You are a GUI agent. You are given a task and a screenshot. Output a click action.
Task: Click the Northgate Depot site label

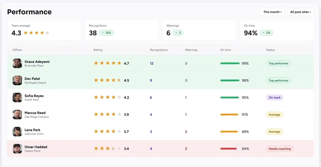coord(35,83)
